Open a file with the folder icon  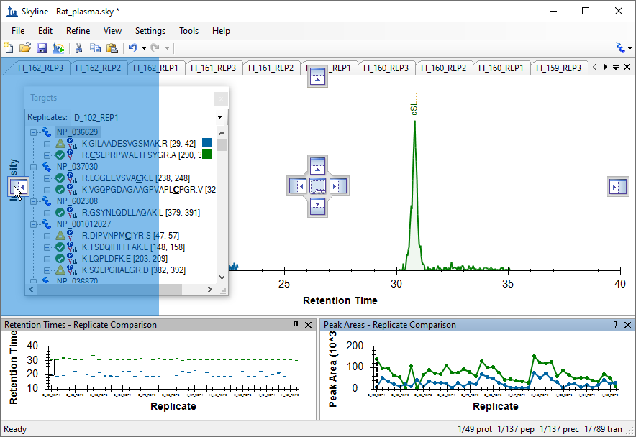point(24,48)
